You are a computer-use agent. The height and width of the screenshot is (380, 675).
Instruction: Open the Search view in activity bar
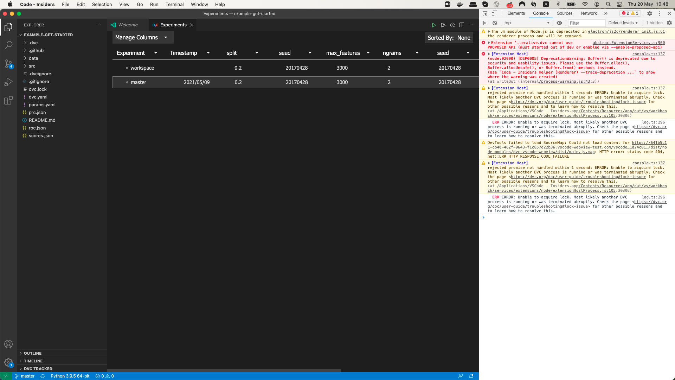[x=8, y=45]
